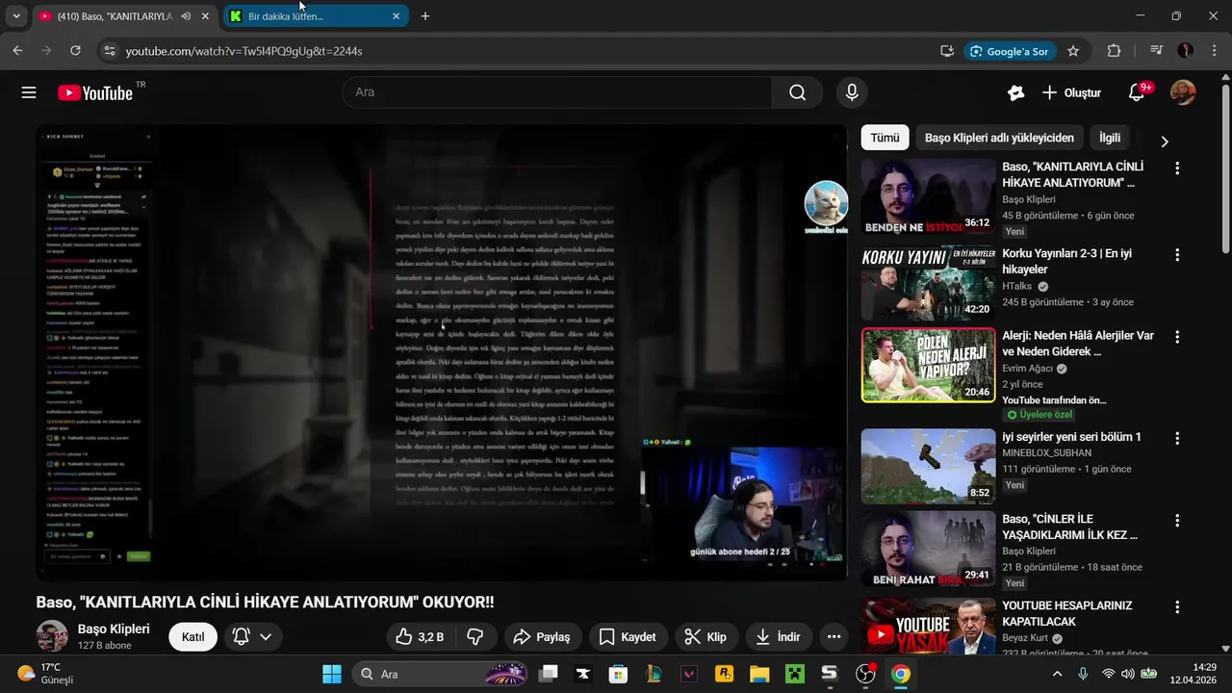Image resolution: width=1232 pixels, height=693 pixels.
Task: Open the YouTube hamburger guide menu
Action: pyautogui.click(x=29, y=92)
